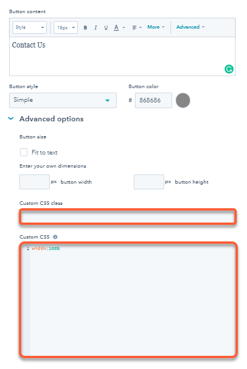The image size is (247, 369).
Task: Click the hex color field 868686
Action: [x=153, y=100]
